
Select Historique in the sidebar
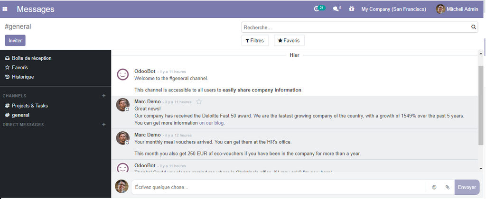coord(23,77)
